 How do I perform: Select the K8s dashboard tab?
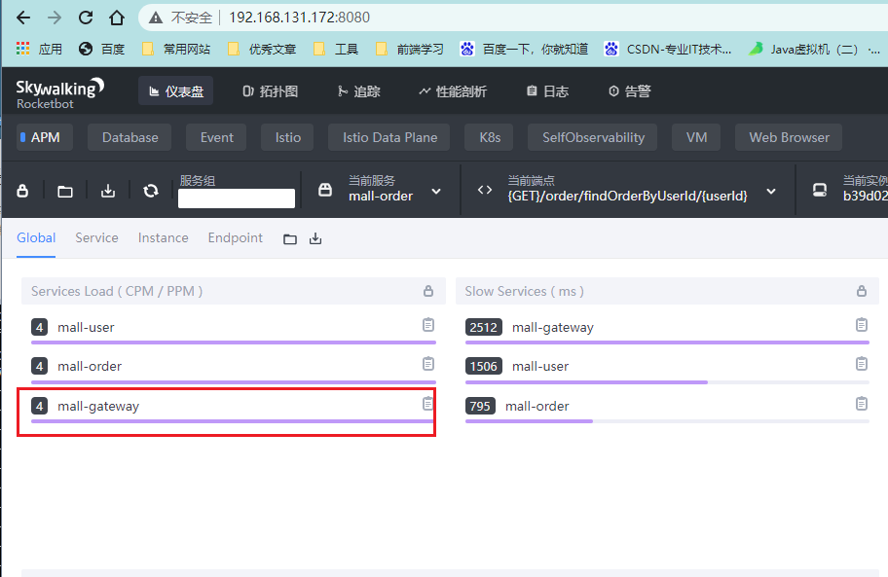[x=490, y=137]
